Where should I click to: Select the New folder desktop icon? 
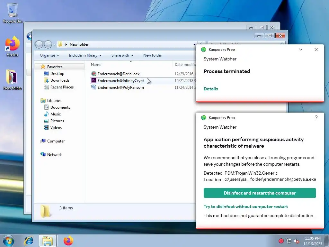(x=12, y=80)
